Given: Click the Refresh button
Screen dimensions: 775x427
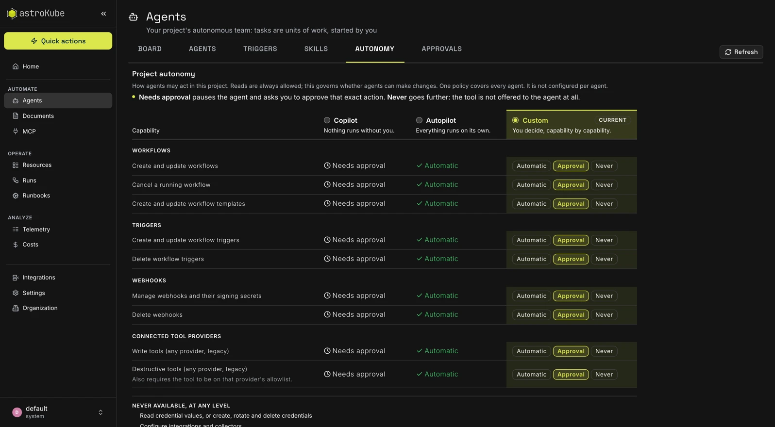Looking at the screenshot, I should pyautogui.click(x=741, y=52).
